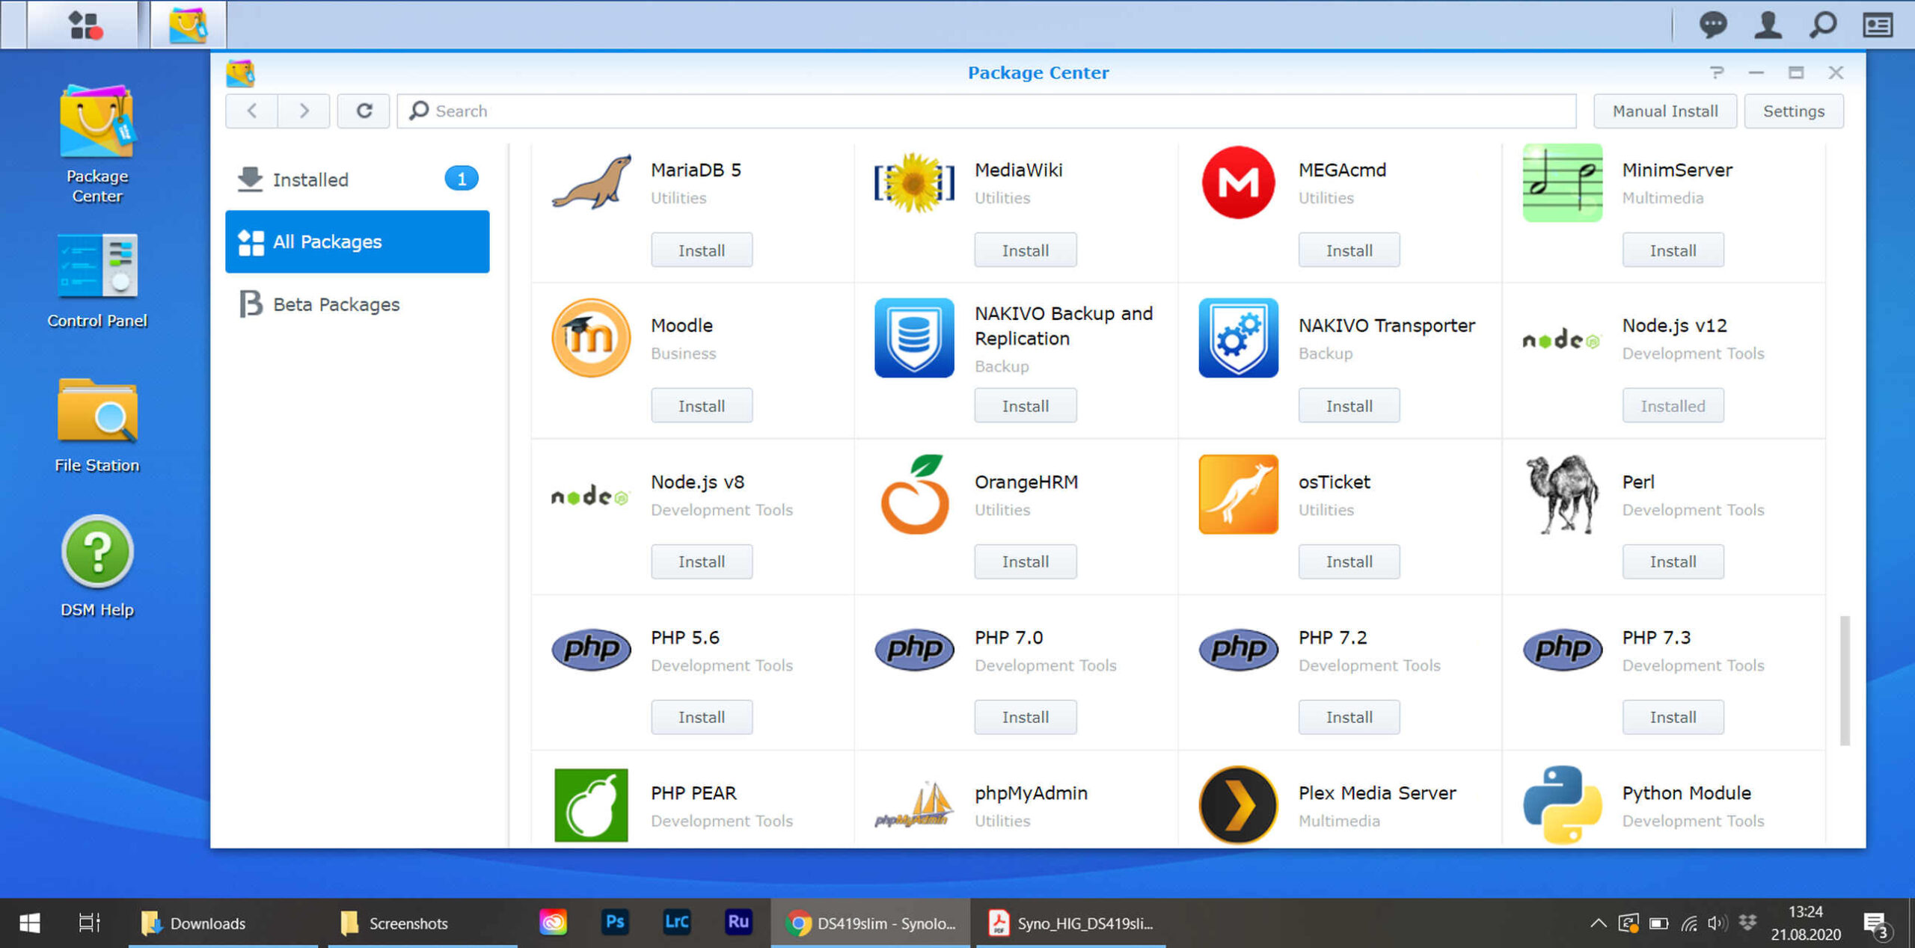Click the Perl camel icon
1915x948 pixels.
click(1562, 494)
